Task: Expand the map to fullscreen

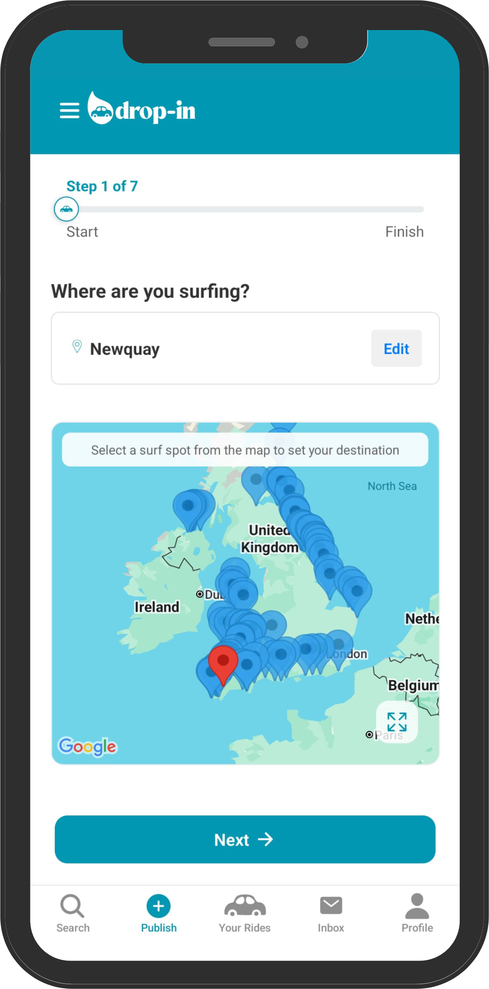Action: (x=397, y=722)
